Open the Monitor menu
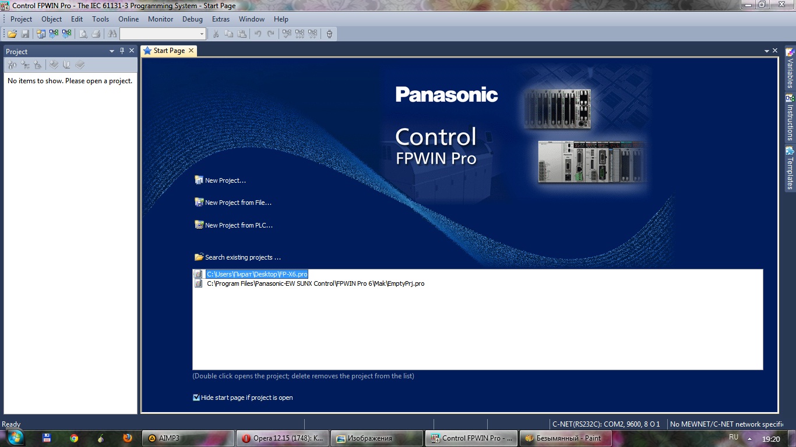 click(x=161, y=19)
